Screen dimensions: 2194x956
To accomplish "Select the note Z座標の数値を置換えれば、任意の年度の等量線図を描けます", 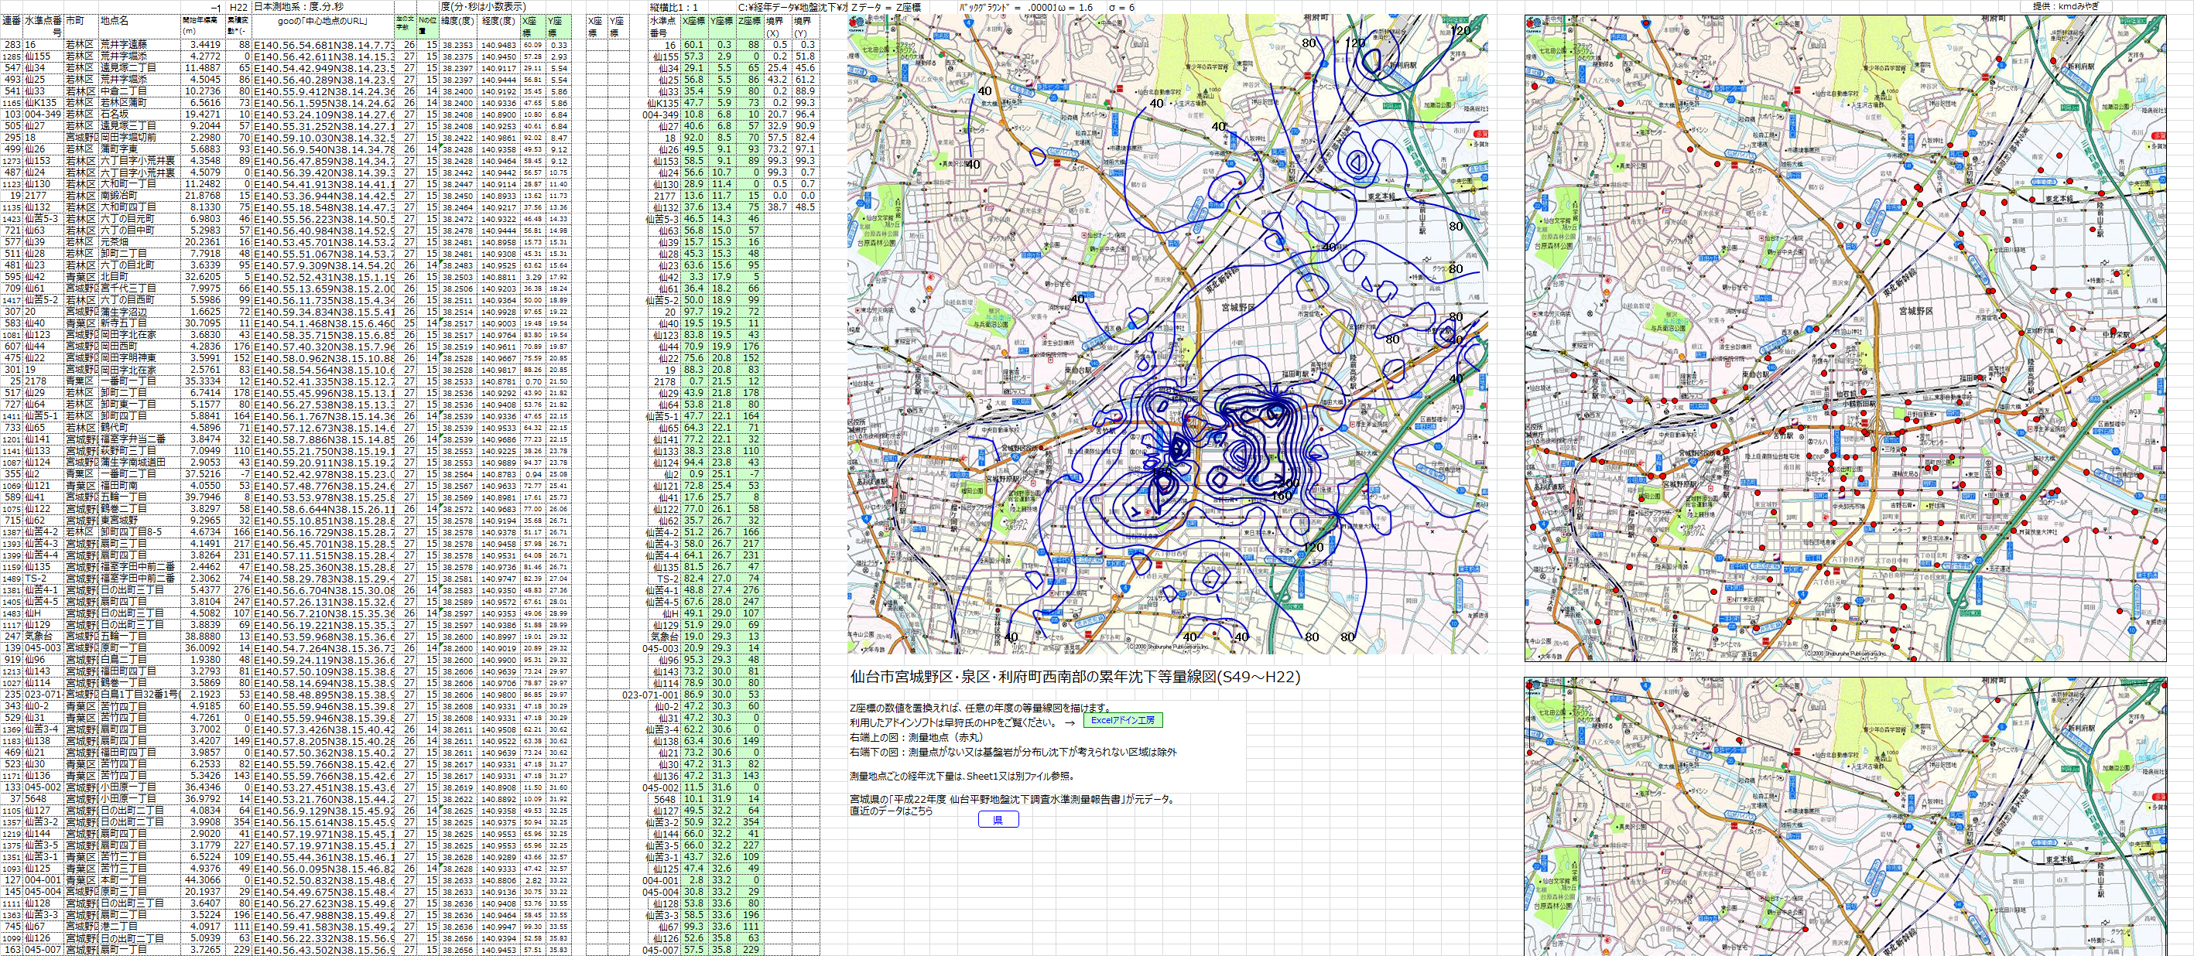I will coord(981,708).
